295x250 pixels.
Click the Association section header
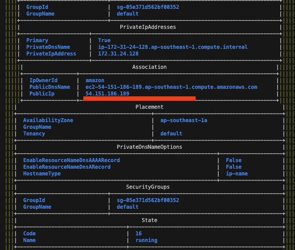149,67
